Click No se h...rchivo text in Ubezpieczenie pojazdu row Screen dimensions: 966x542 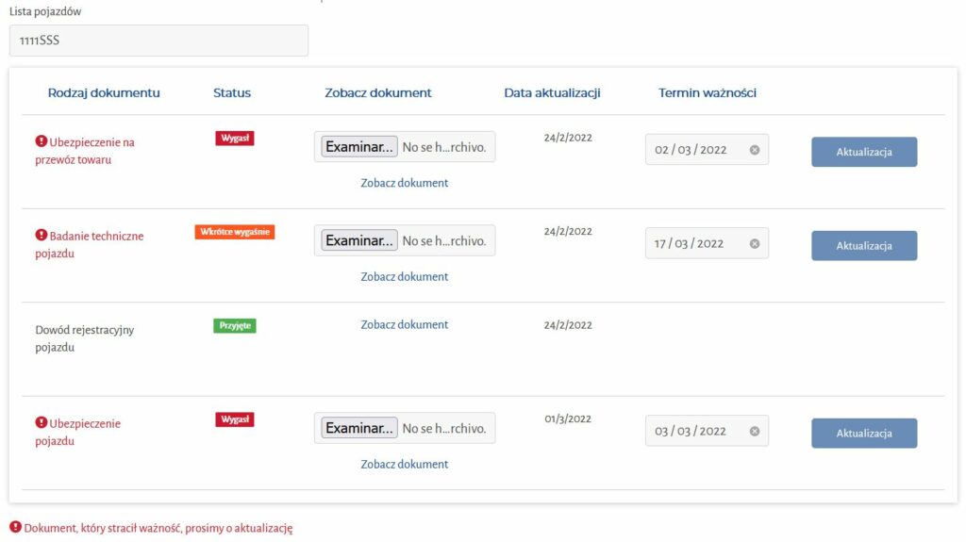click(444, 429)
